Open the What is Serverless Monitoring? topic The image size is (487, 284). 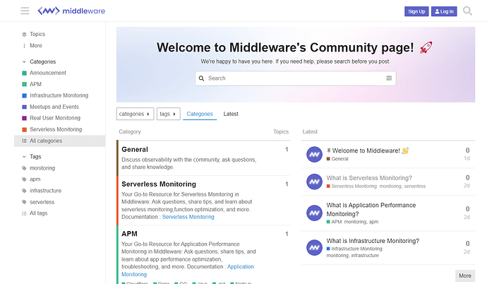[369, 178]
